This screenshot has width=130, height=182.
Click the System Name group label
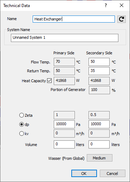pyautogui.click(x=19, y=30)
